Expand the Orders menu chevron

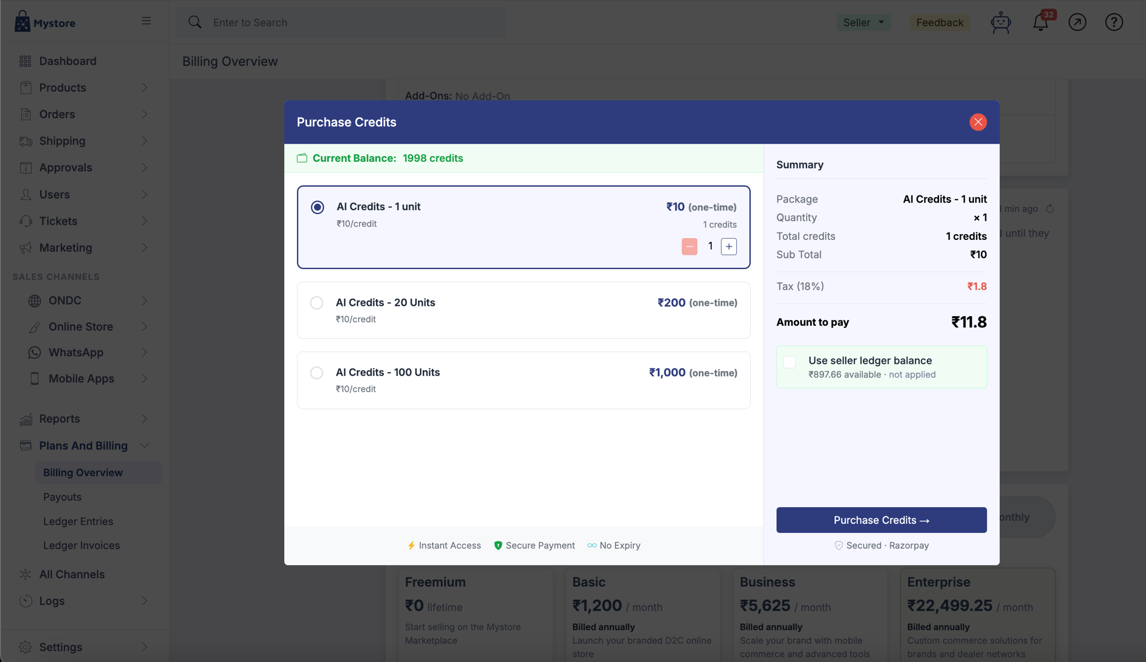(144, 114)
